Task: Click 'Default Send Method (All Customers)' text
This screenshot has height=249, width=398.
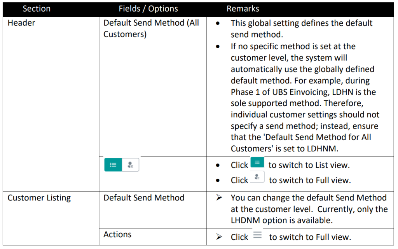Action: [151, 28]
